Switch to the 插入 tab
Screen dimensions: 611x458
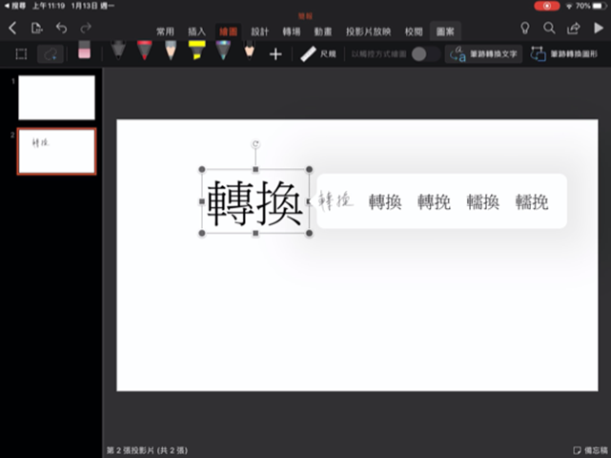[x=196, y=31]
